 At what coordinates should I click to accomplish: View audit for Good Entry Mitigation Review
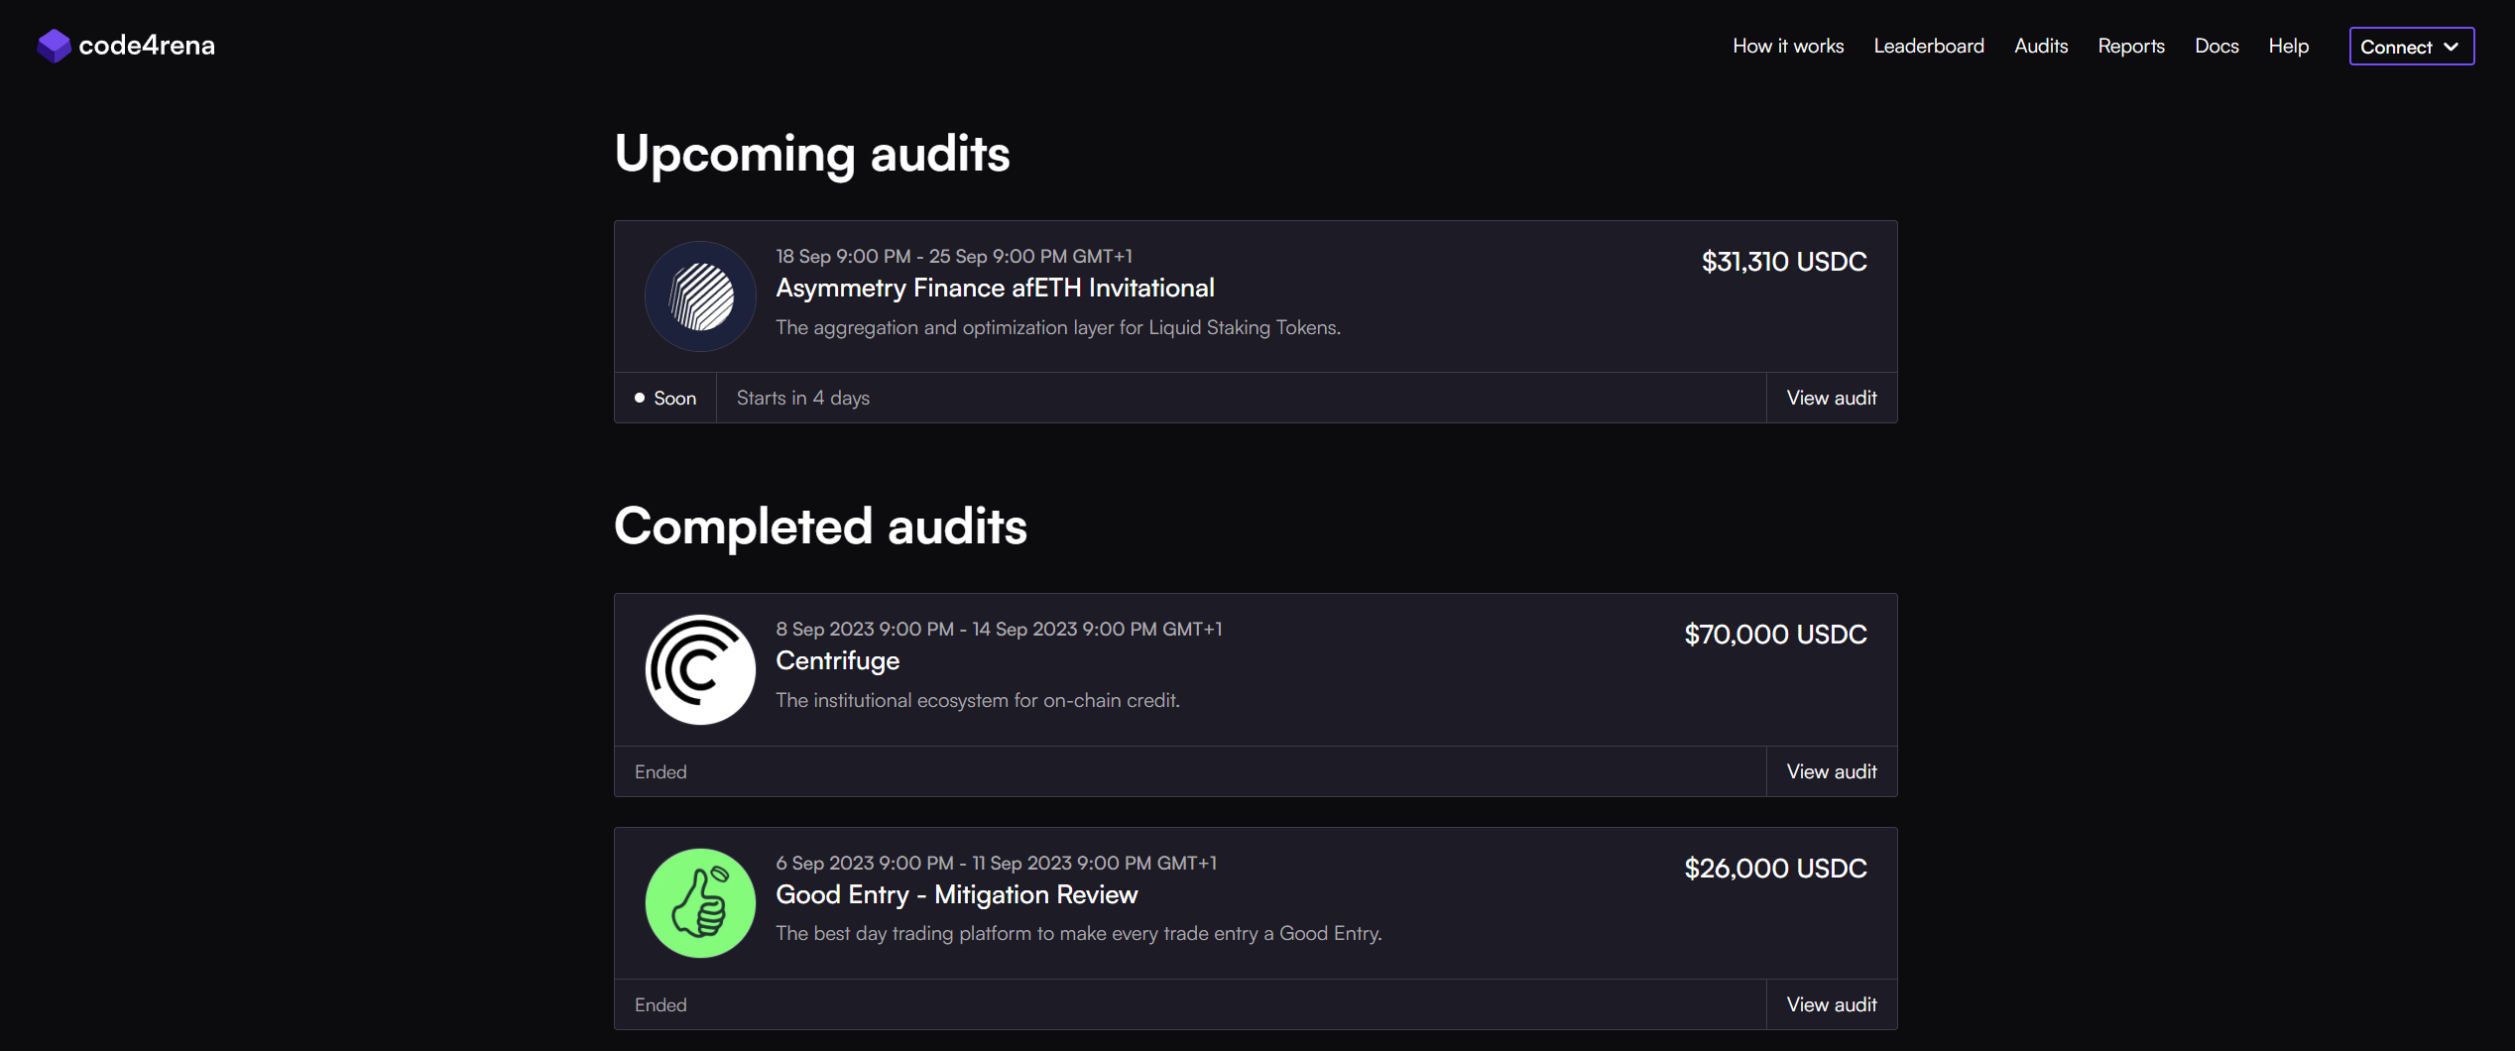pyautogui.click(x=1832, y=1004)
